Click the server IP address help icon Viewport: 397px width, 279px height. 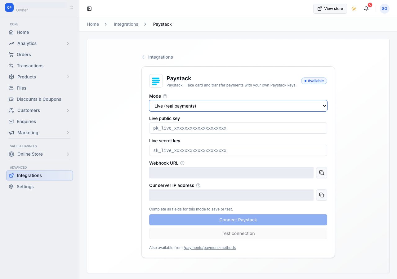(x=198, y=185)
